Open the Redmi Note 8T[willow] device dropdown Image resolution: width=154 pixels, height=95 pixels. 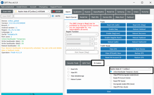[32, 12]
